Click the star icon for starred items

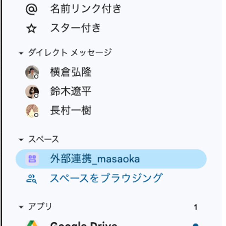(x=31, y=28)
